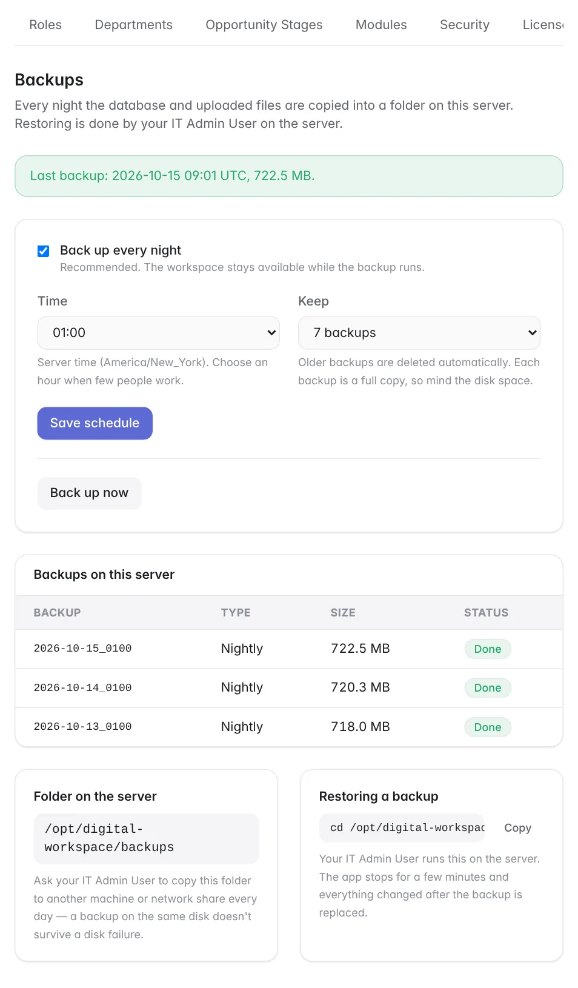Click backup row 2026-10-15_0100
This screenshot has width=578, height=988.
(x=288, y=649)
